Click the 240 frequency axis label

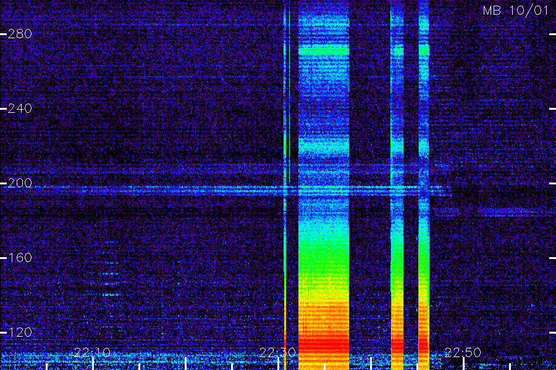(x=20, y=109)
